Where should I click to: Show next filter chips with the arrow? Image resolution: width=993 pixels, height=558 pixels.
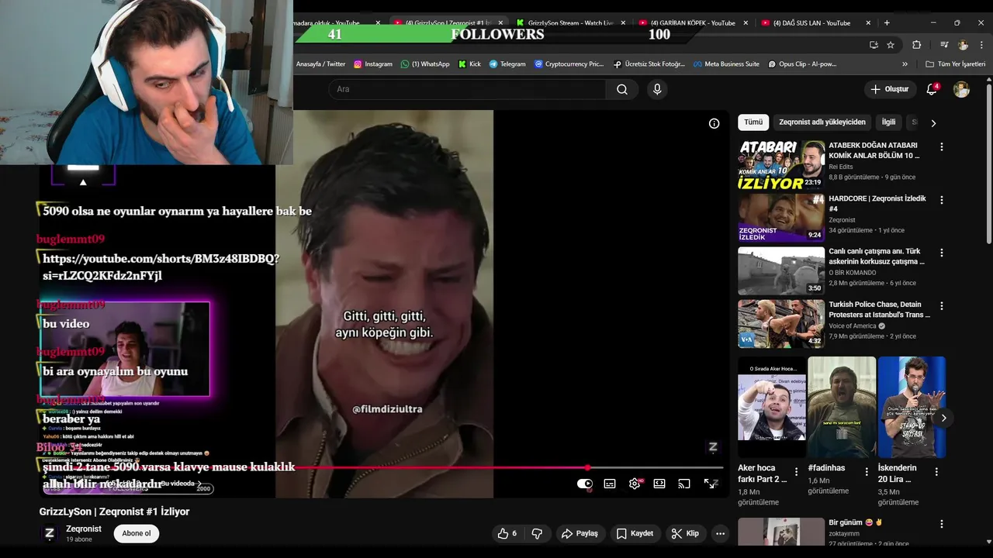click(933, 122)
